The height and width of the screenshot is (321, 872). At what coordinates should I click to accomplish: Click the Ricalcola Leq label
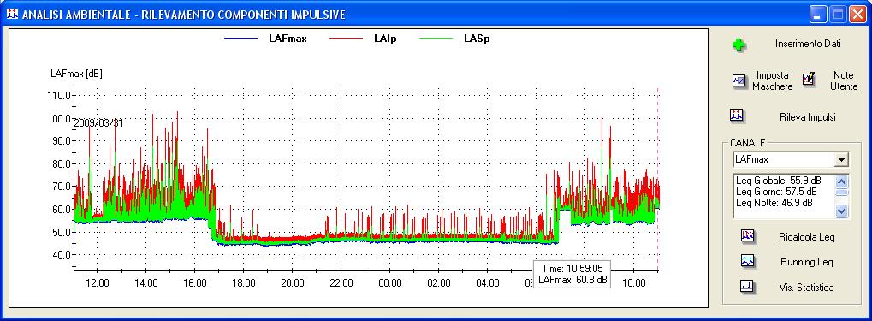(807, 238)
